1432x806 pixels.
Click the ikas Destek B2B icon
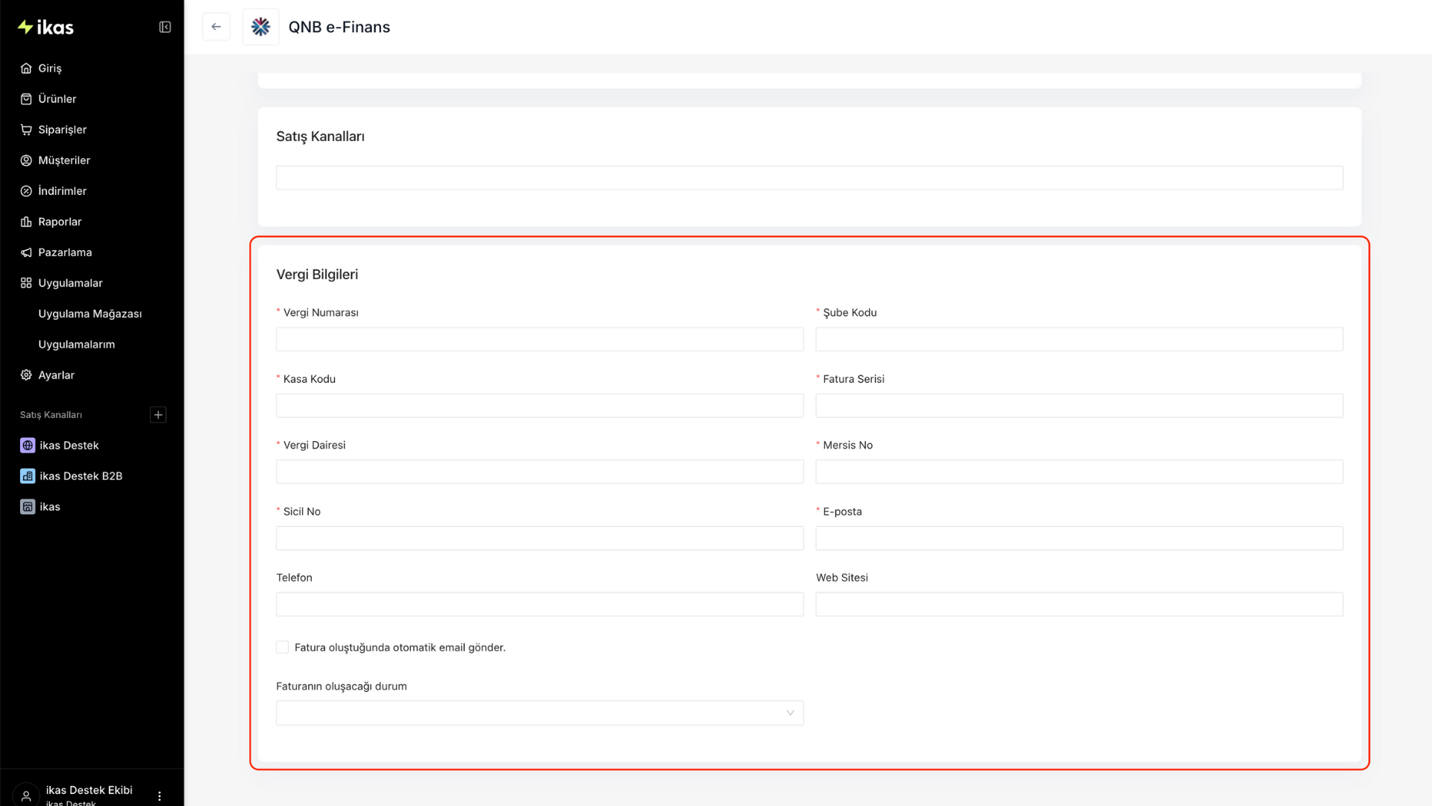coord(28,476)
